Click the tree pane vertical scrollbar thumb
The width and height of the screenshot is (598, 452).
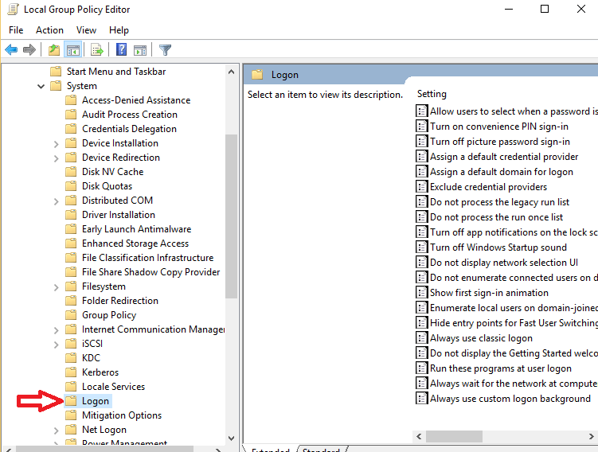(231, 216)
